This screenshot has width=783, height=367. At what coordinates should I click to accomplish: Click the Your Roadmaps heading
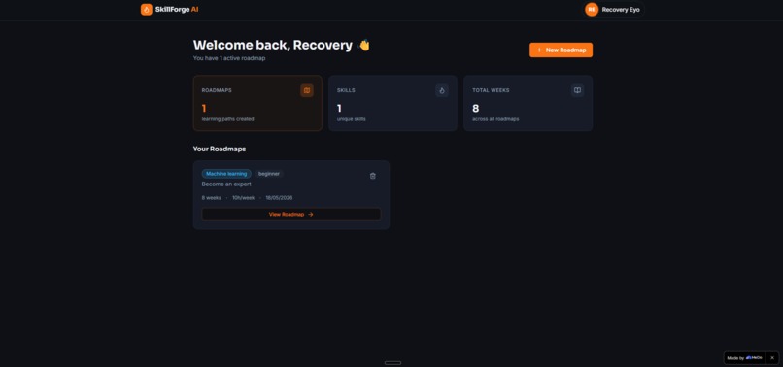pos(220,149)
